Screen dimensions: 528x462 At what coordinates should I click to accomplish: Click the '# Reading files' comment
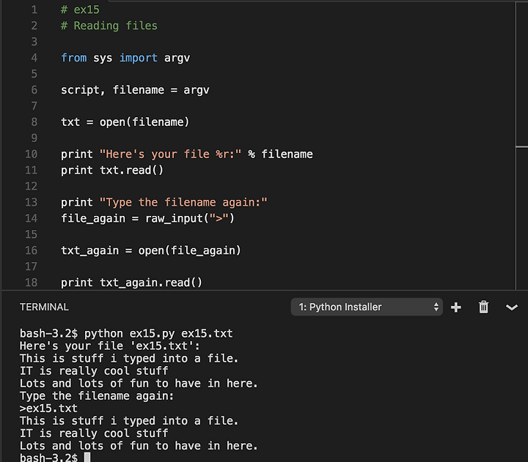(x=109, y=26)
